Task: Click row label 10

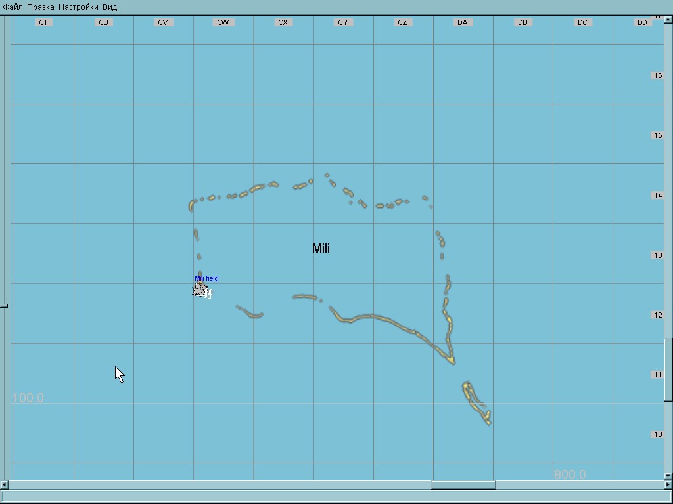Action: (657, 434)
